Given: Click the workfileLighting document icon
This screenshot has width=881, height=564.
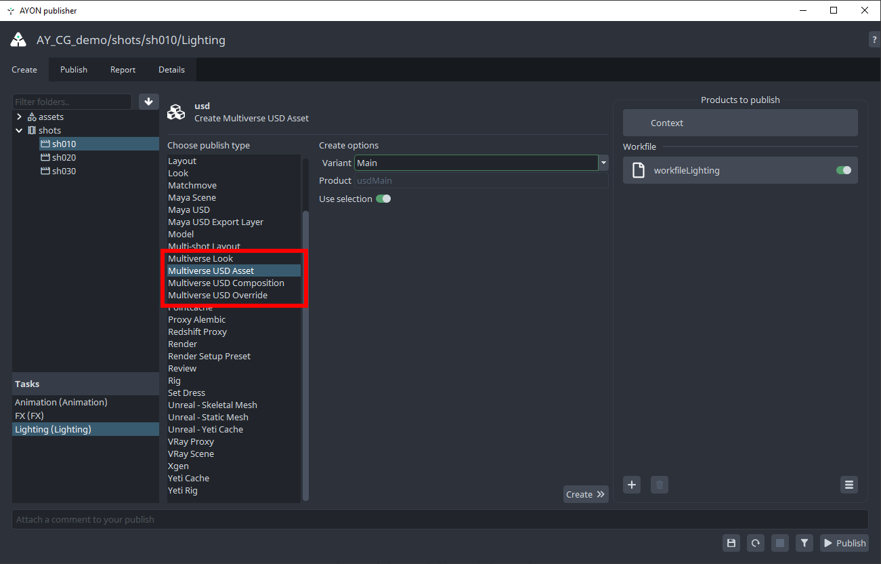Looking at the screenshot, I should click(638, 171).
